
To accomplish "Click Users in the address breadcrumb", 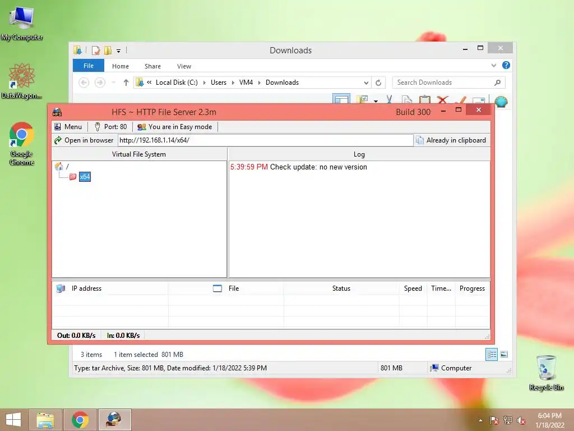I will pyautogui.click(x=219, y=82).
